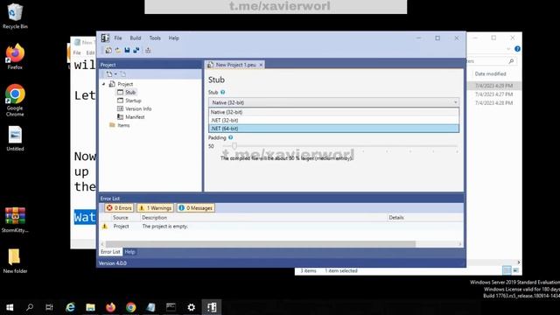This screenshot has height=315, width=560.
Task: Click Explorer window help icon
Action: pyautogui.click(x=517, y=49)
